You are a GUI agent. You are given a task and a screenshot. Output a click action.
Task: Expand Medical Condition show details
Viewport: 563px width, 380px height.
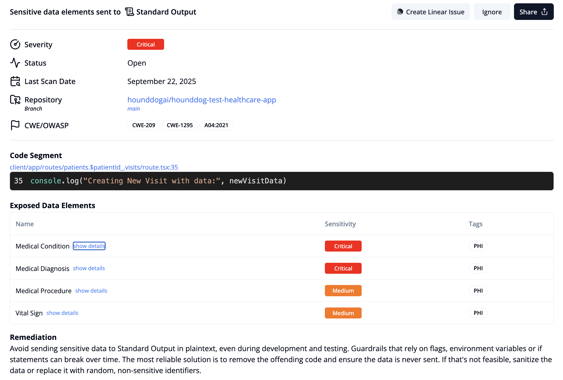click(x=89, y=246)
